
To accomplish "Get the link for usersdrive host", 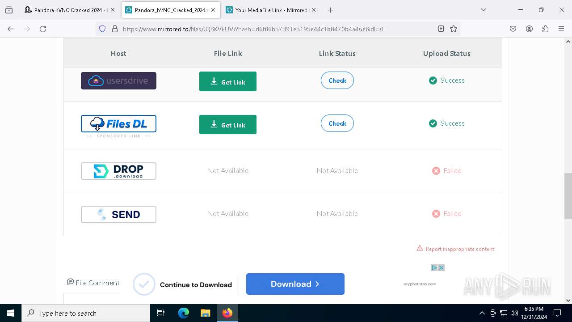I will (228, 81).
